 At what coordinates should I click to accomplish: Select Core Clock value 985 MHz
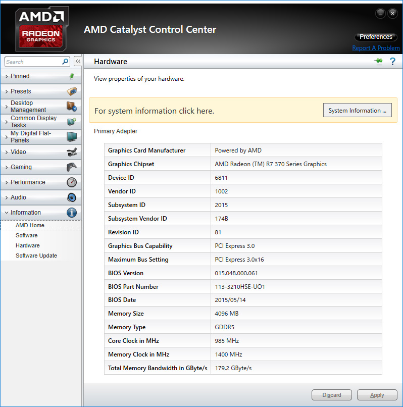(296, 340)
